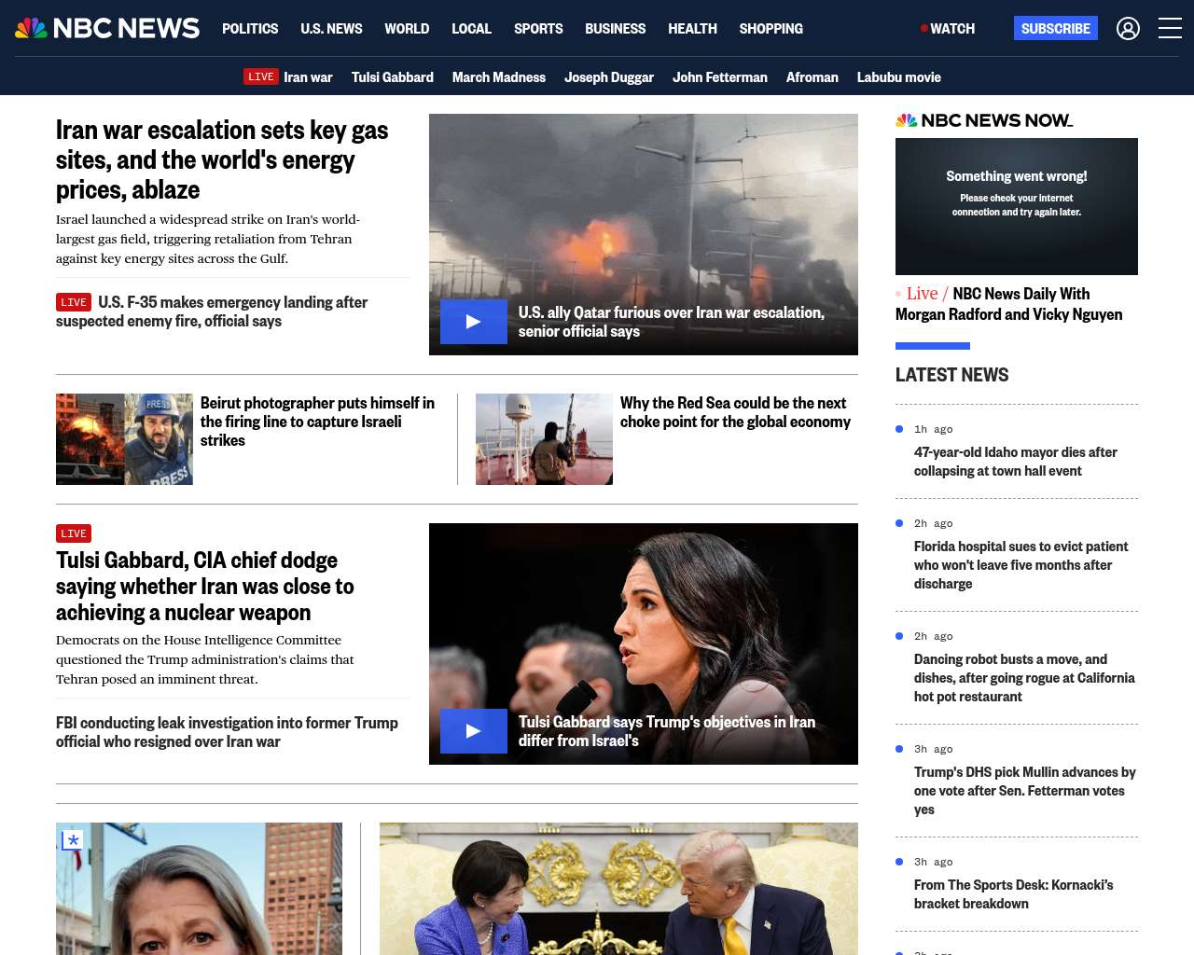The image size is (1194, 955).
Task: Open the Beirut photographer story thumbnail
Action: 124,439
